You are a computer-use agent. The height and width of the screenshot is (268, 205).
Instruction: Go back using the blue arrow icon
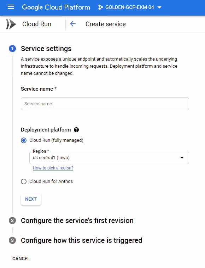point(73,24)
